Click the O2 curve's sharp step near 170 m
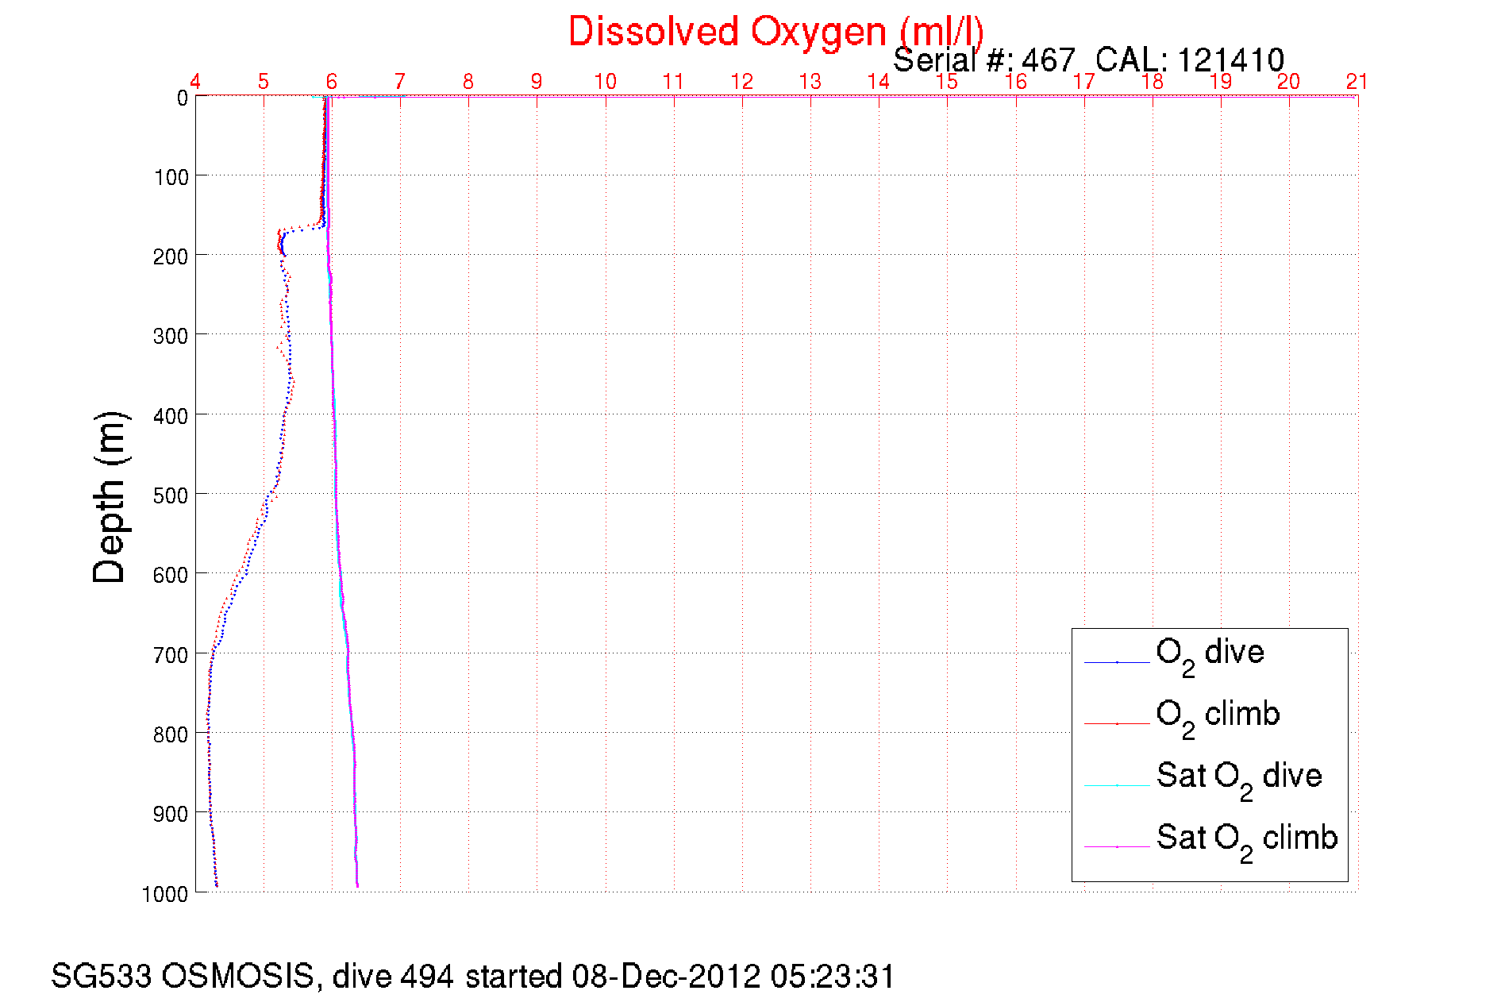The image size is (1501, 1002). [x=306, y=229]
